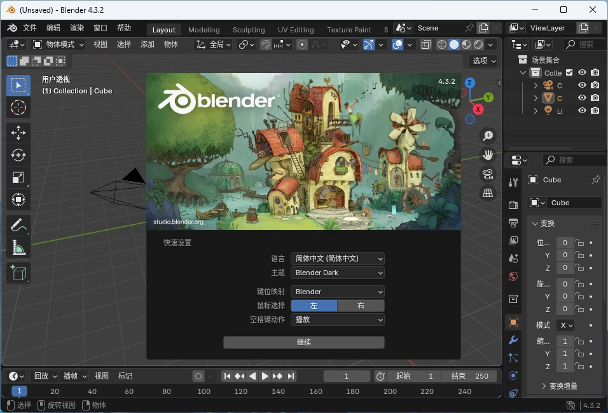This screenshot has height=413, width=608.
Task: Switch to camera view via camera gizmo
Action: [488, 174]
